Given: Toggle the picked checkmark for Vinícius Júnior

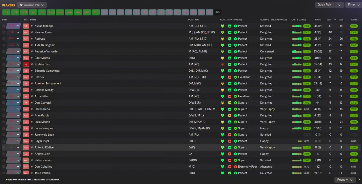Looking at the screenshot, I should click(x=4, y=32).
